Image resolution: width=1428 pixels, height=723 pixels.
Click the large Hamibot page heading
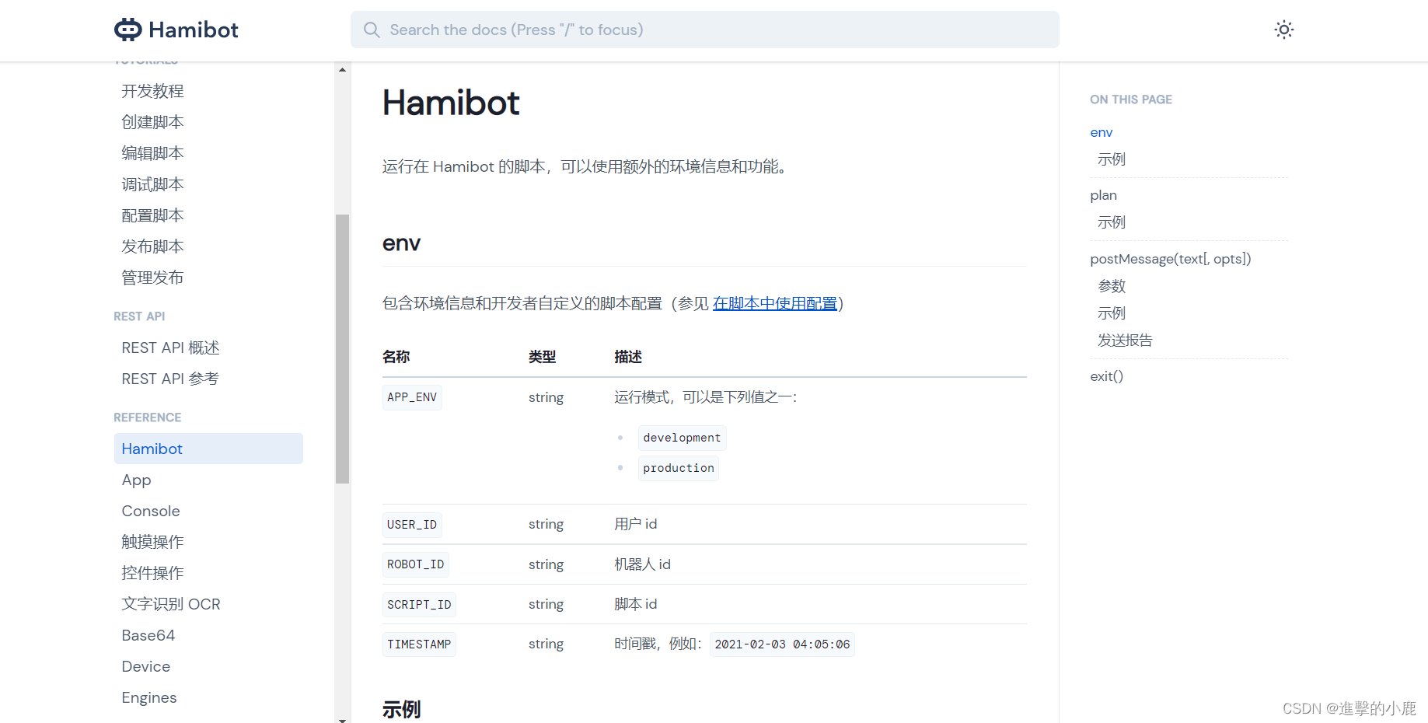451,103
